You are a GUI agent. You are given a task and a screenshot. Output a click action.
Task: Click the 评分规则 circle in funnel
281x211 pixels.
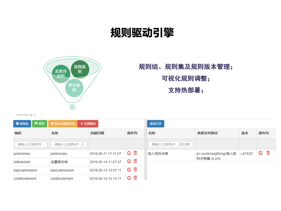[x=74, y=88]
